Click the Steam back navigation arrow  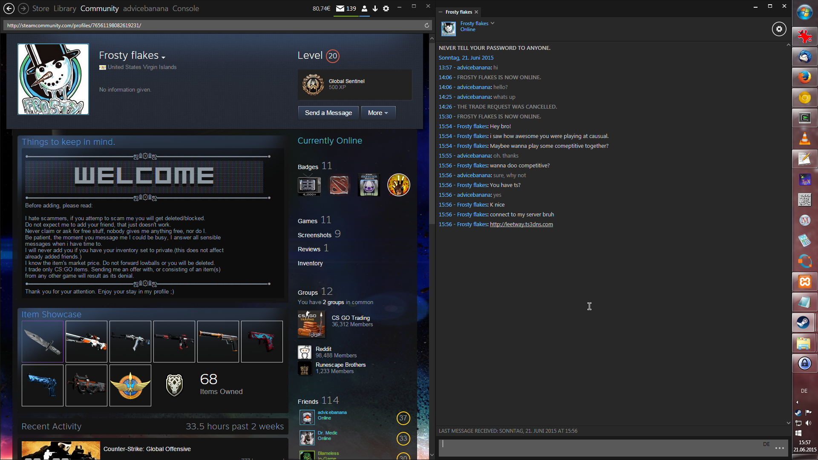point(9,8)
